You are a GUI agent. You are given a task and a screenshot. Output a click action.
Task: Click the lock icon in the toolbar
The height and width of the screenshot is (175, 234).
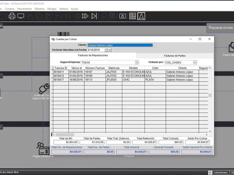[123, 16]
